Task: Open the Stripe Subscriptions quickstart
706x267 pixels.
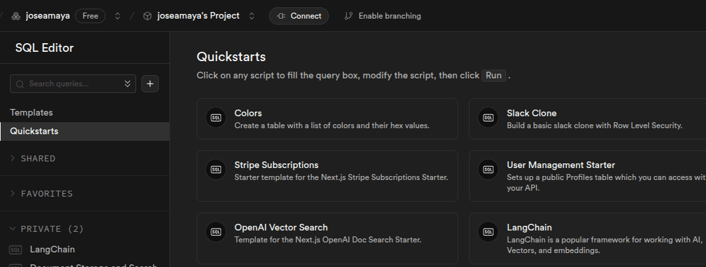Action: click(327, 176)
